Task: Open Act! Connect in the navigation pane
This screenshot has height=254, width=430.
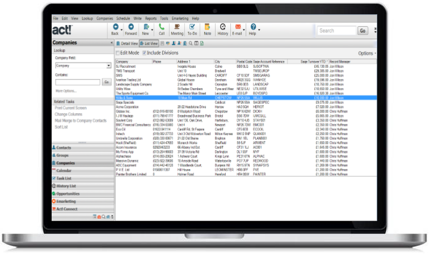Action: pos(83,209)
